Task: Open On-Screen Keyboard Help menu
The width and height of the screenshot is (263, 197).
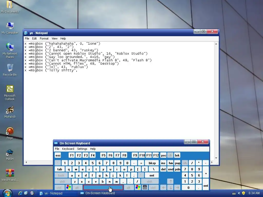Action: click(x=93, y=149)
